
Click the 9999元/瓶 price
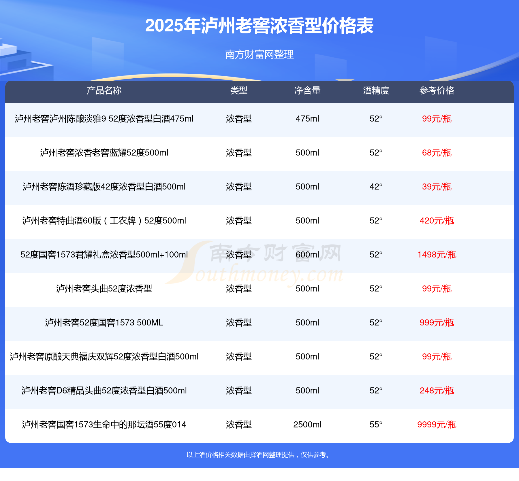(437, 425)
